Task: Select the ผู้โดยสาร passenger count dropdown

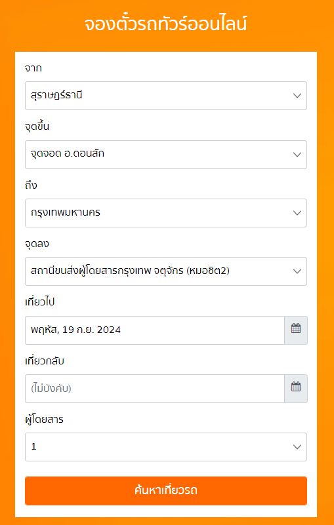Action: coord(166,447)
